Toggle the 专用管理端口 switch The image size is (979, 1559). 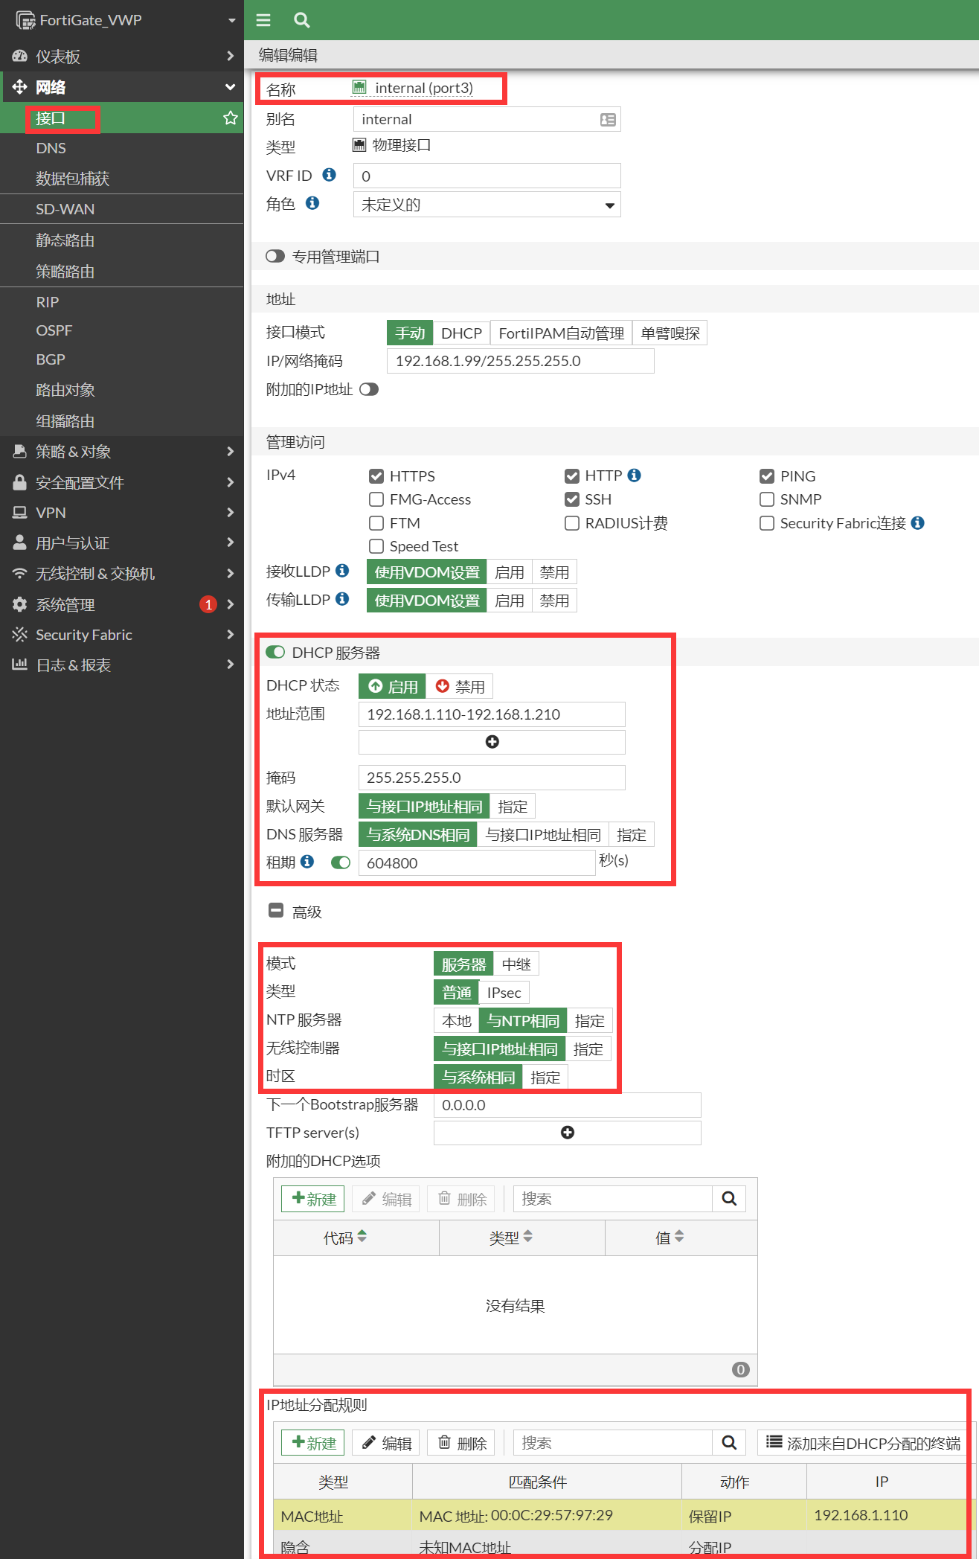pos(275,256)
